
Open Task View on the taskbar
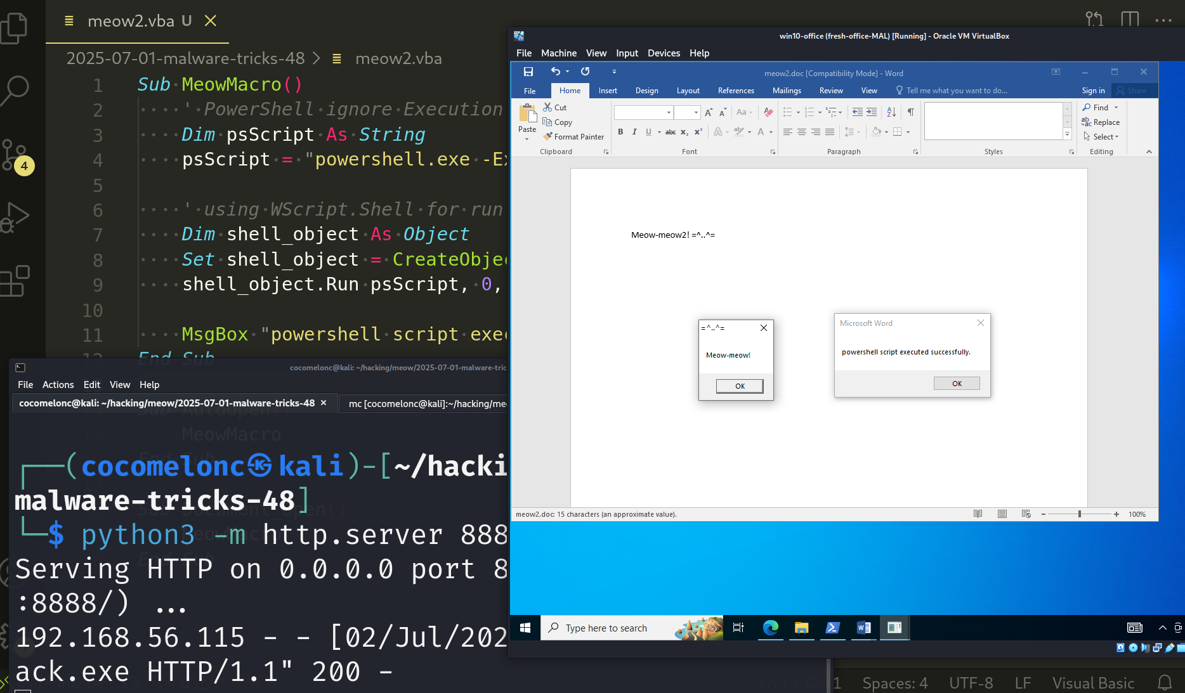738,628
